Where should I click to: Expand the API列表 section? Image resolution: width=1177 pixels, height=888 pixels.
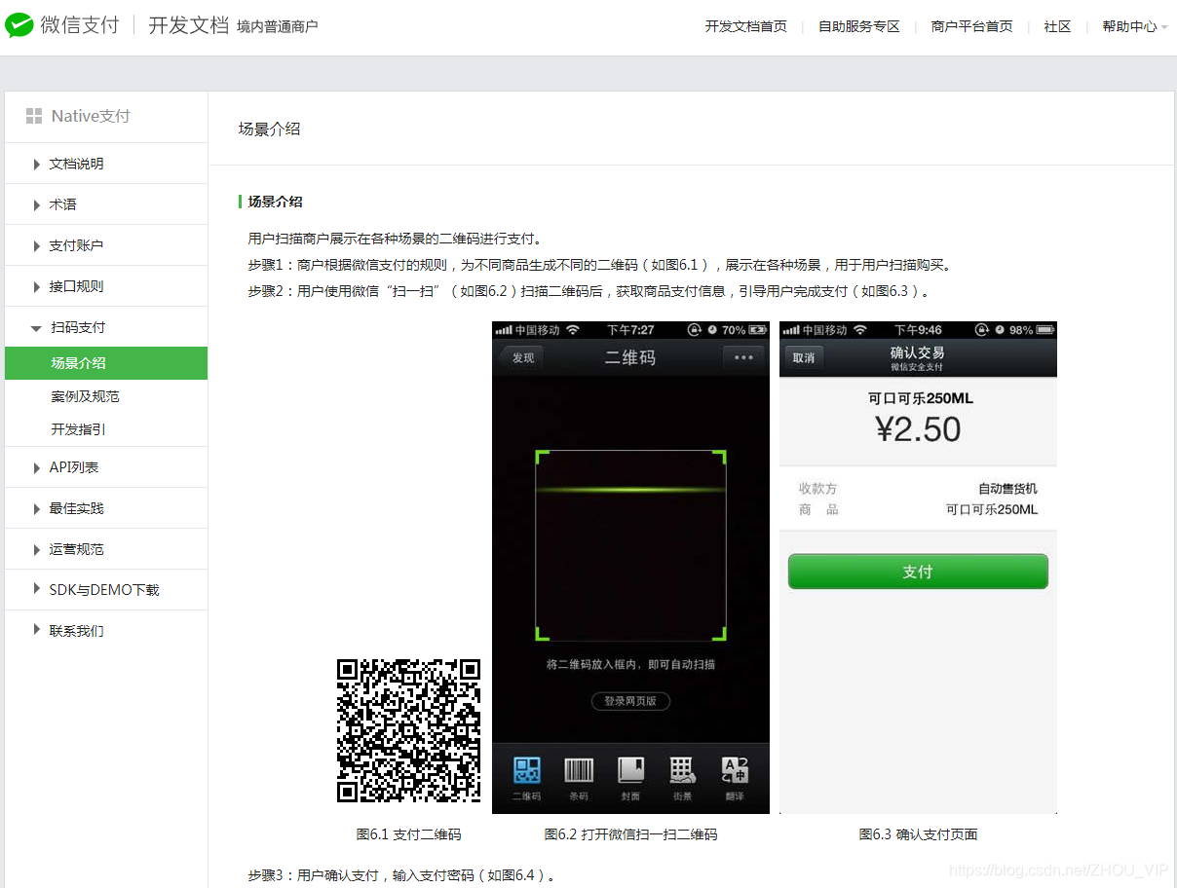click(106, 467)
